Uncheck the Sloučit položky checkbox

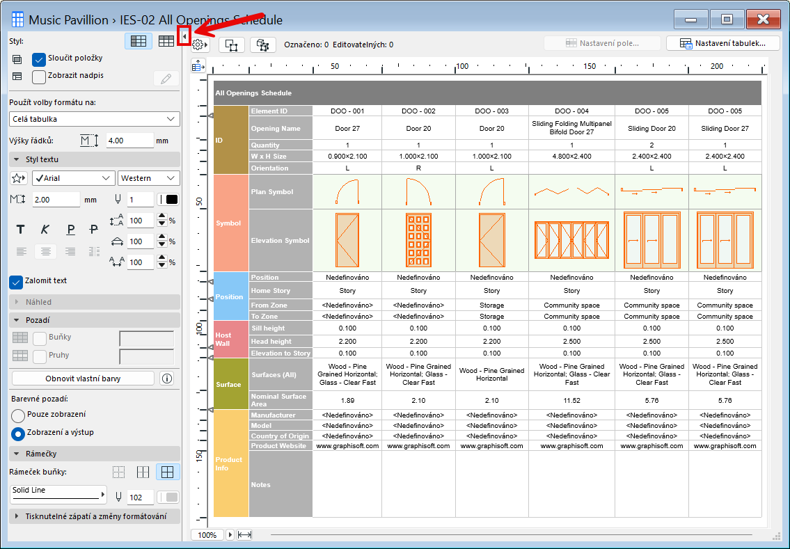39,59
